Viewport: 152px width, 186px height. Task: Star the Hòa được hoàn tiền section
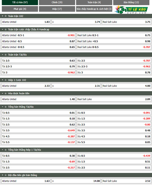pos(6,93)
